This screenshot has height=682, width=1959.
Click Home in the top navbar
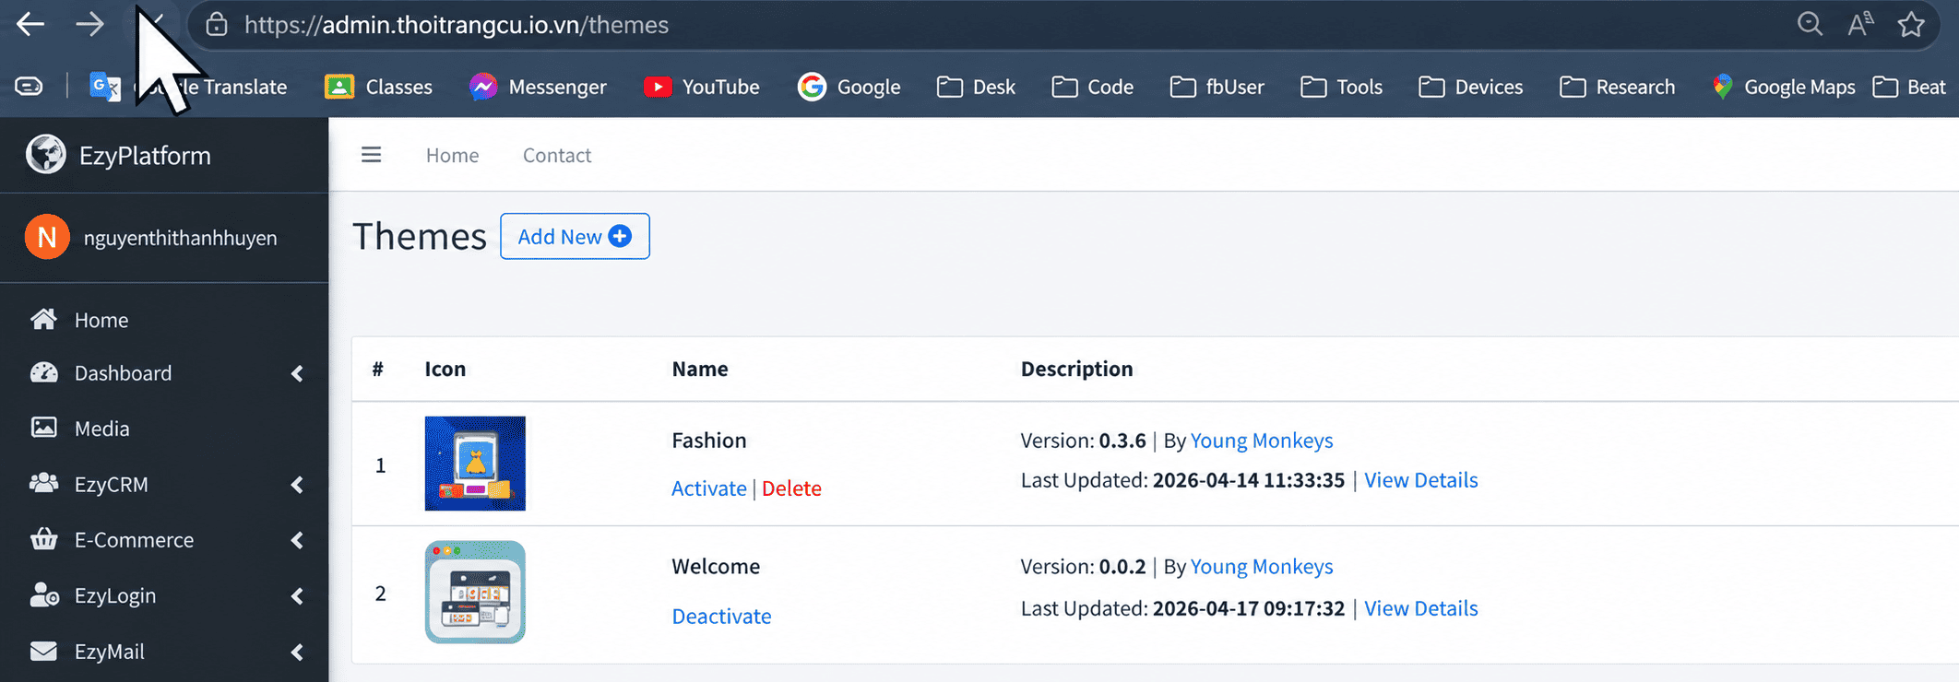[452, 155]
